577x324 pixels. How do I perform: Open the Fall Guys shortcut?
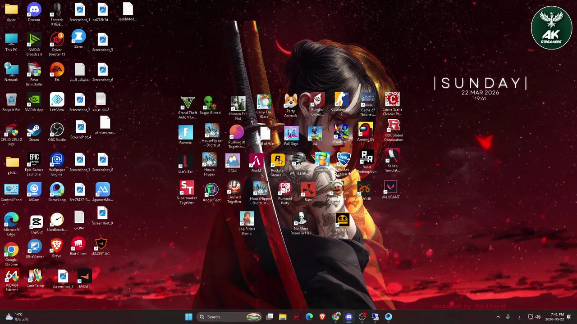(291, 136)
